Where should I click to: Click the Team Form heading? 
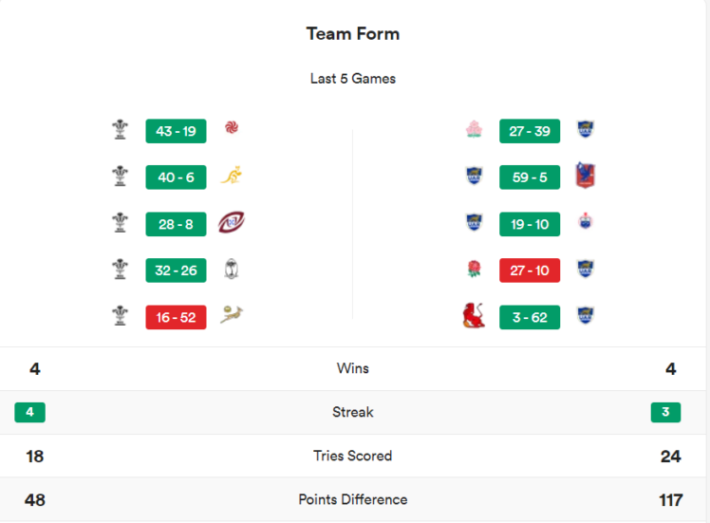point(353,34)
